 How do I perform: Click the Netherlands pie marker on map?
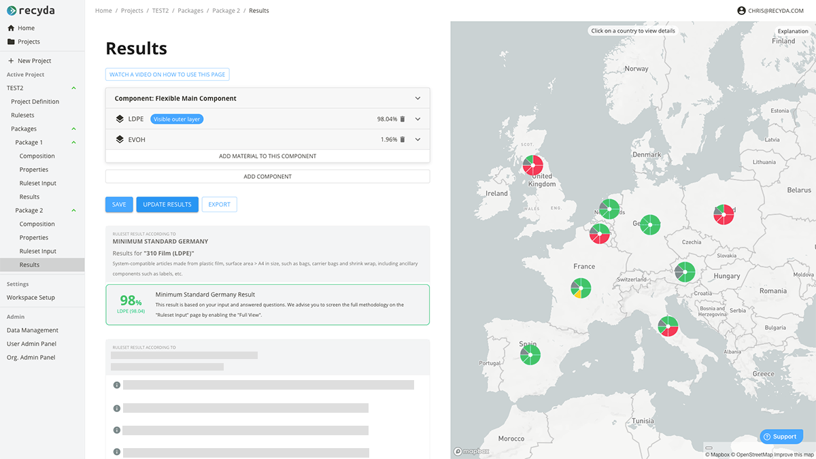(x=609, y=209)
